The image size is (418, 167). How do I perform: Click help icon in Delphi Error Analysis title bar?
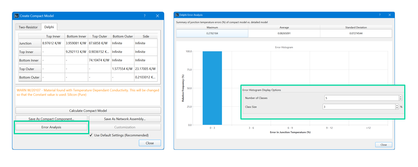[380, 15]
